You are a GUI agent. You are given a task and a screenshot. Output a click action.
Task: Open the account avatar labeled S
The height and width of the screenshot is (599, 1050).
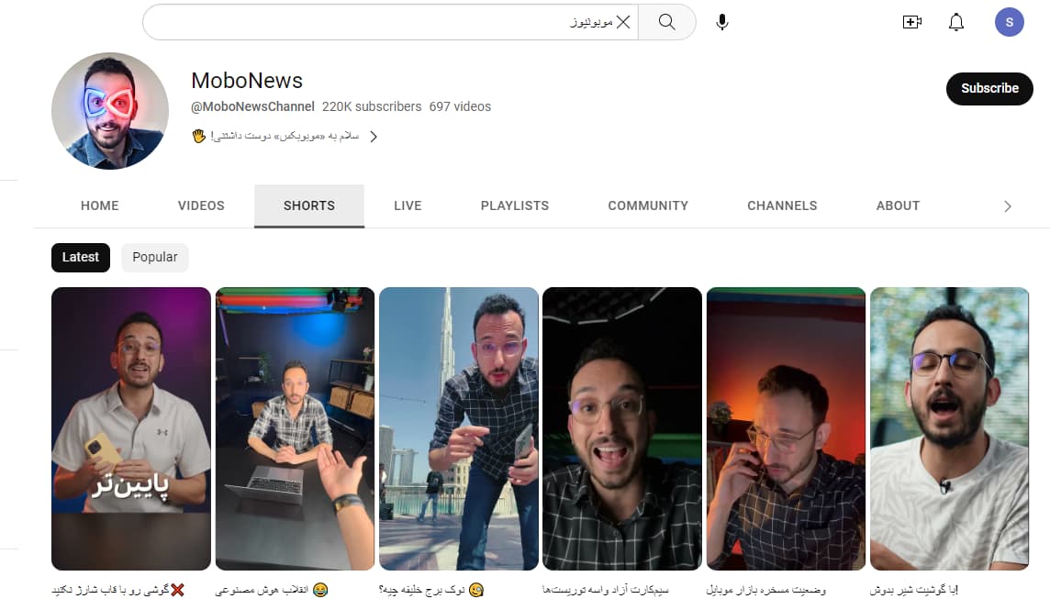[x=1009, y=22]
